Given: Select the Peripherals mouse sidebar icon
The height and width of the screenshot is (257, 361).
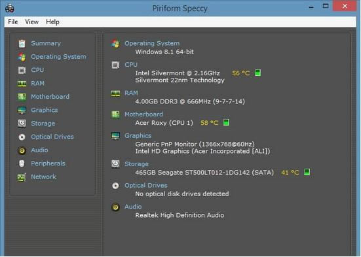Looking at the screenshot, I should tap(22, 163).
